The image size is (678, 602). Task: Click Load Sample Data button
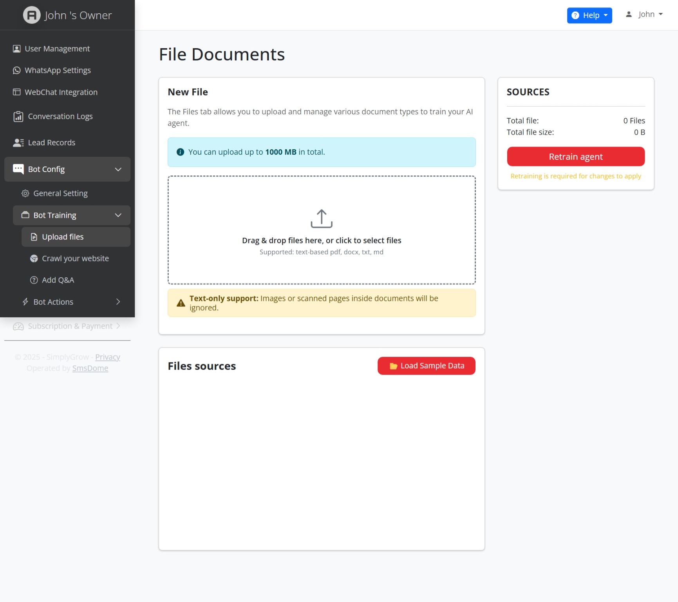(426, 366)
